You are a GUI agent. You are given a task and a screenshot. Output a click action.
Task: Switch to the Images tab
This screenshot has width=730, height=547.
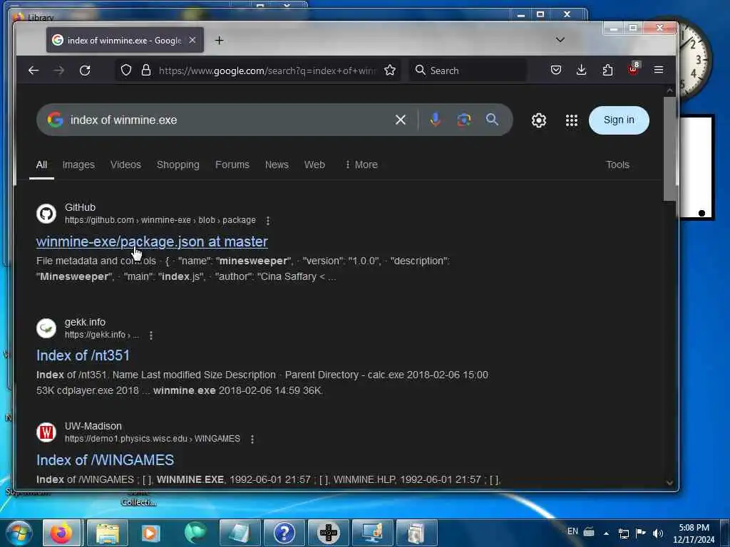[x=78, y=165]
